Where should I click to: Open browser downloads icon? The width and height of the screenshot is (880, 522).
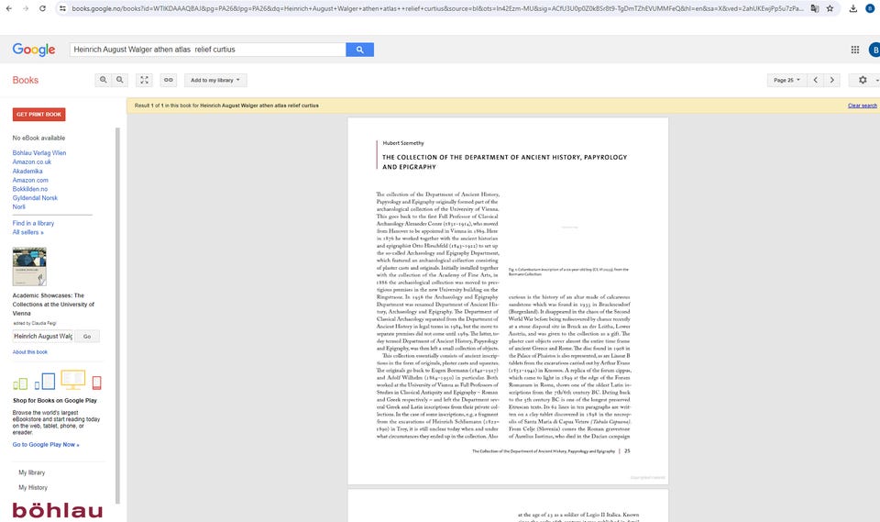tap(853, 8)
